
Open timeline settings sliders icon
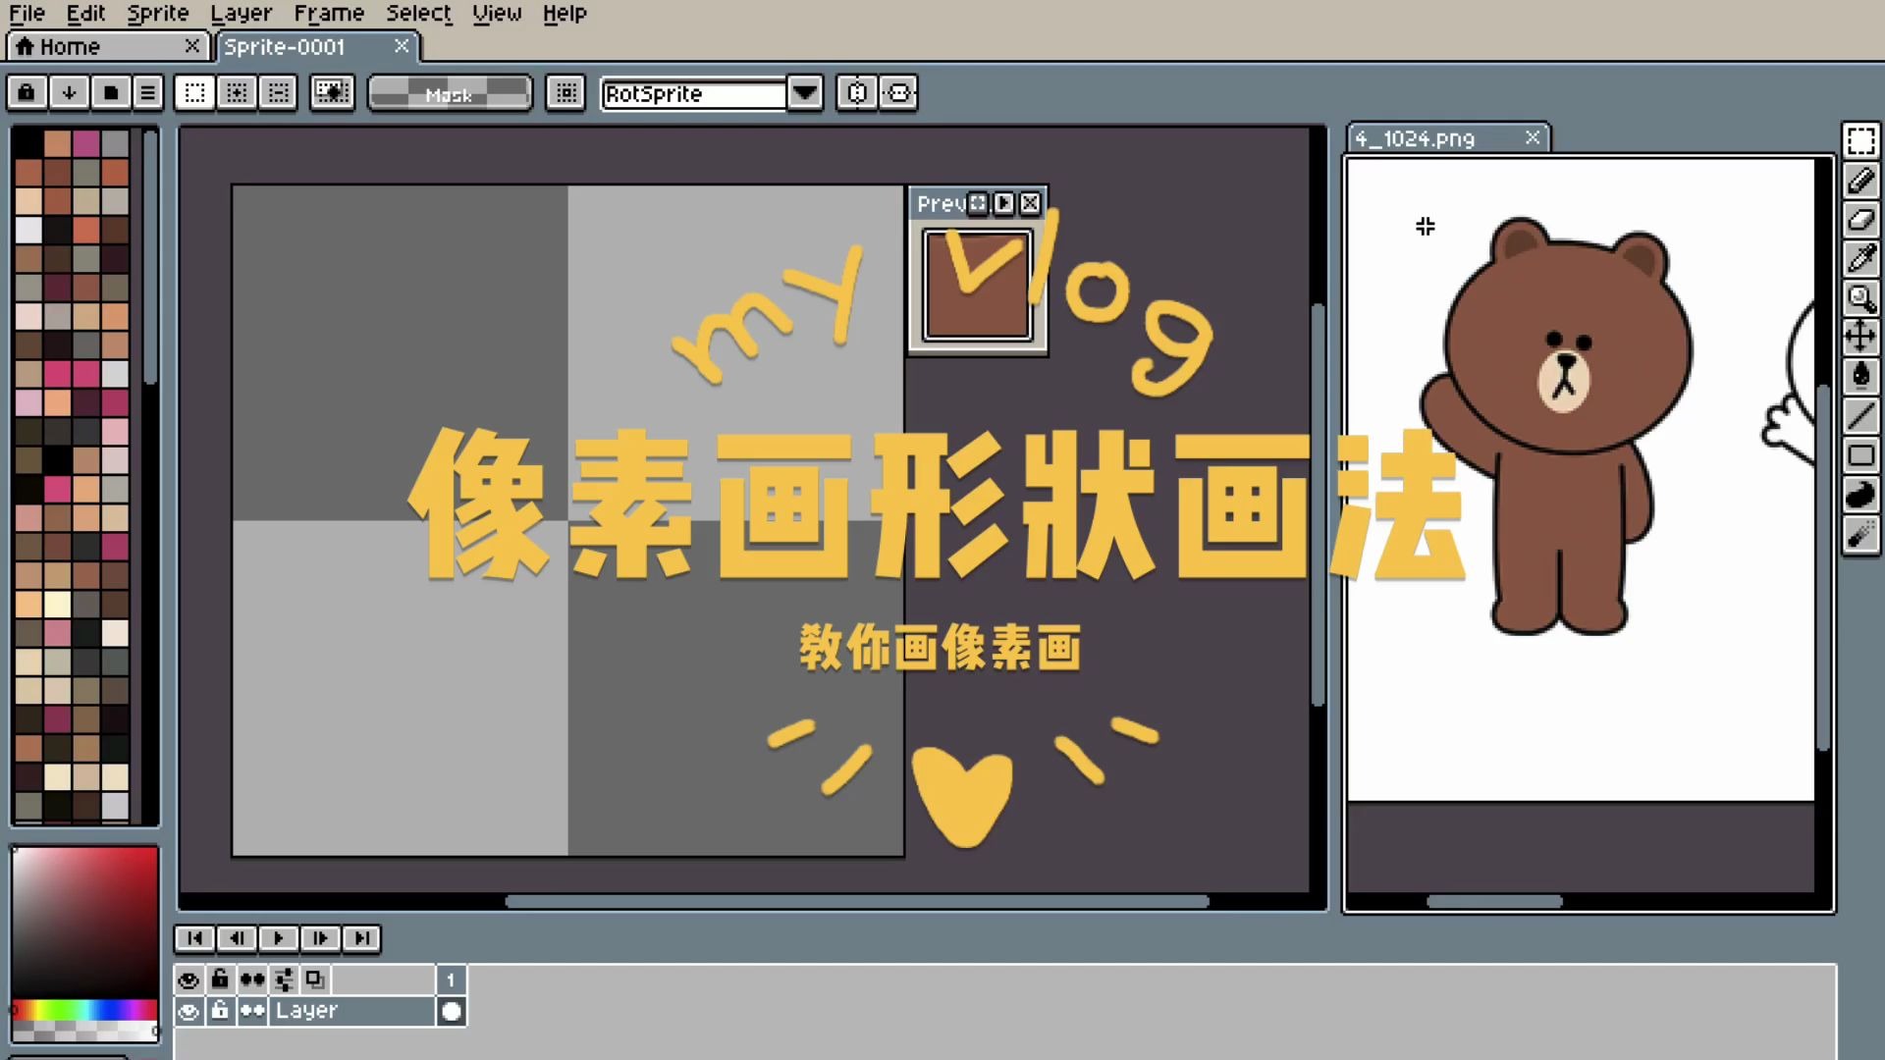pos(284,980)
